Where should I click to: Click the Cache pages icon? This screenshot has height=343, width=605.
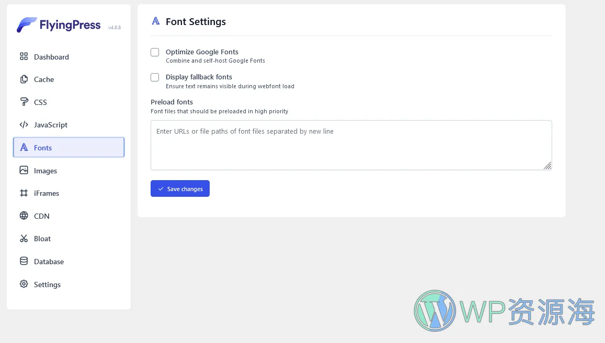(x=24, y=79)
